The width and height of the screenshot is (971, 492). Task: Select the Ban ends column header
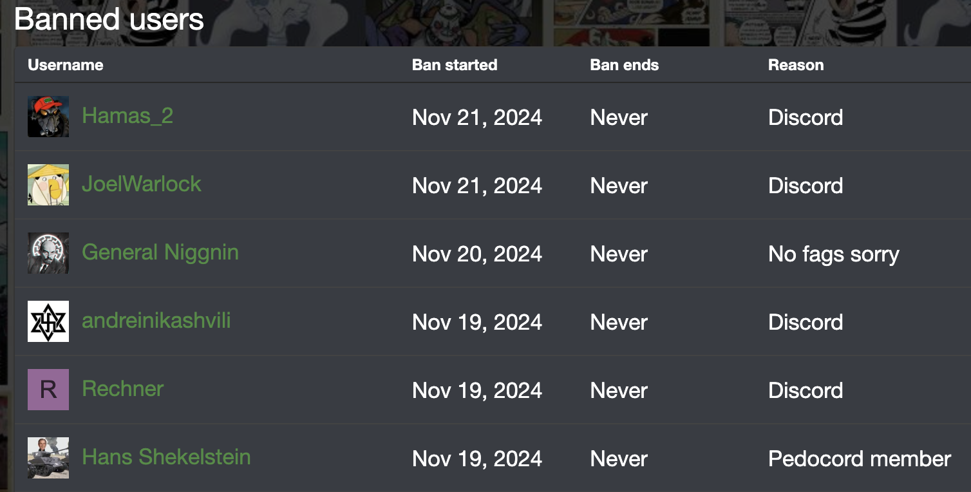click(x=625, y=65)
